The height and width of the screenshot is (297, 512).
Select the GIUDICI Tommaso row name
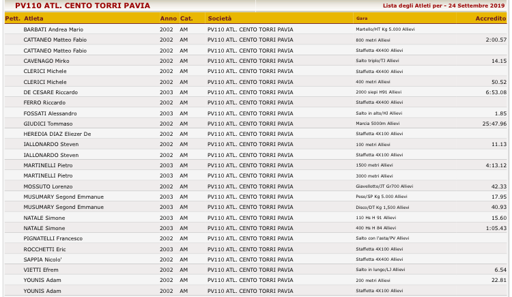[48, 124]
